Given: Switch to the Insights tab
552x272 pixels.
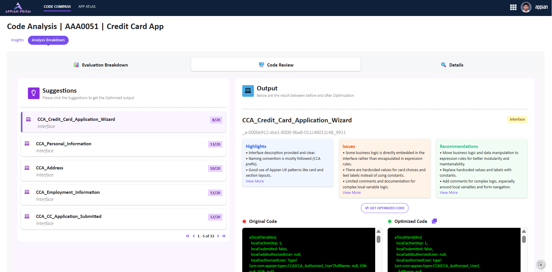Looking at the screenshot, I should click(x=17, y=40).
